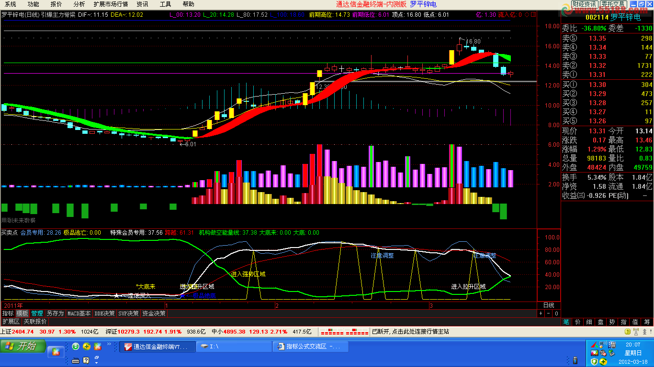654x367 pixels.
Task: Click the 上证 index value 2404.74
Action: pos(23,332)
